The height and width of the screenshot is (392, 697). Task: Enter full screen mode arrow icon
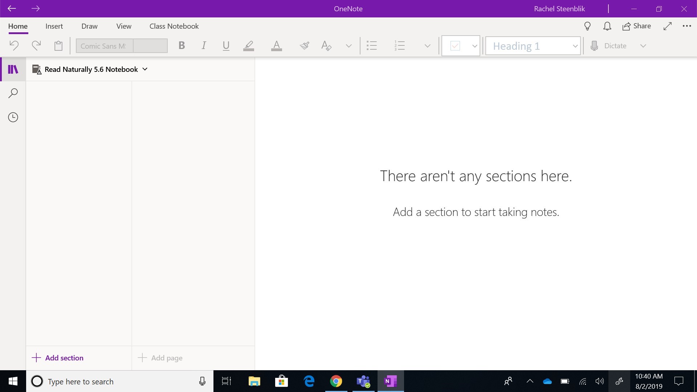[667, 26]
